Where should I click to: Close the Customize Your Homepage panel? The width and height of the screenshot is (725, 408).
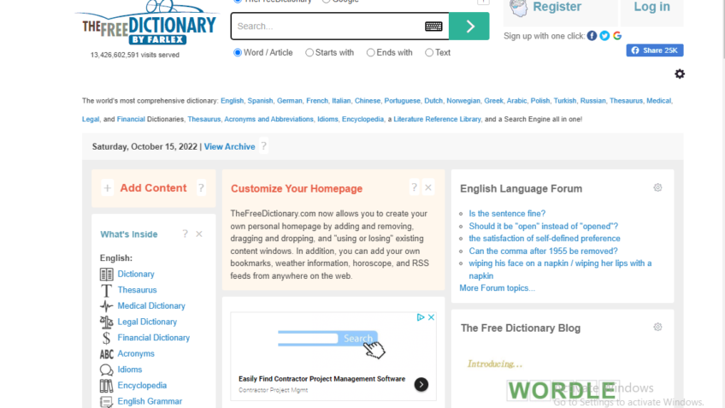tap(428, 187)
